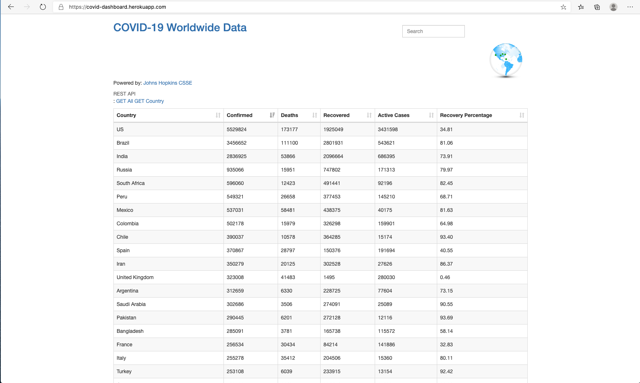Click the Deaths column header text

pyautogui.click(x=289, y=115)
